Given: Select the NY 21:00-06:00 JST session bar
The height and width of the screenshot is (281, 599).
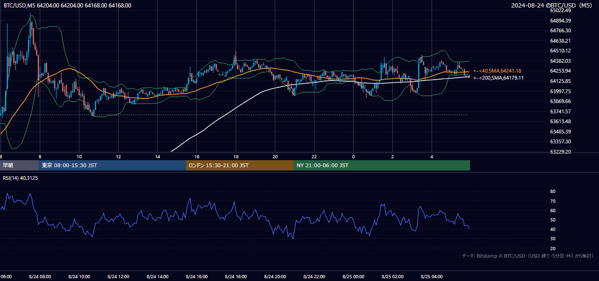Looking at the screenshot, I should tap(382, 165).
